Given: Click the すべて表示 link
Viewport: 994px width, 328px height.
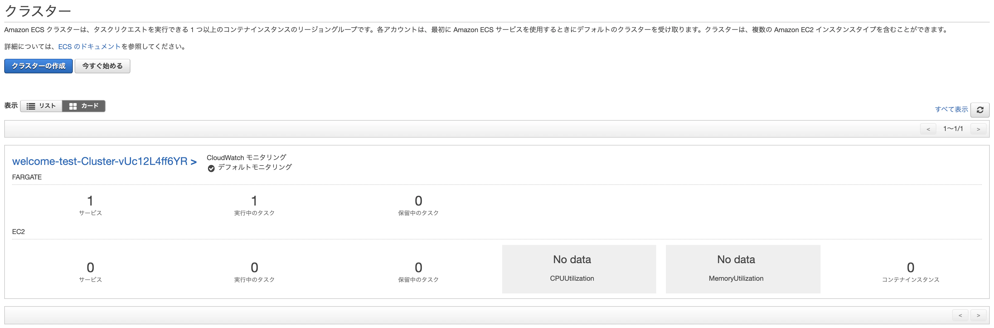Looking at the screenshot, I should click(x=951, y=109).
